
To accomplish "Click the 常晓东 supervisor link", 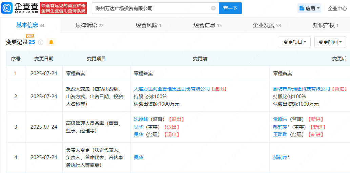I will tap(280, 119).
